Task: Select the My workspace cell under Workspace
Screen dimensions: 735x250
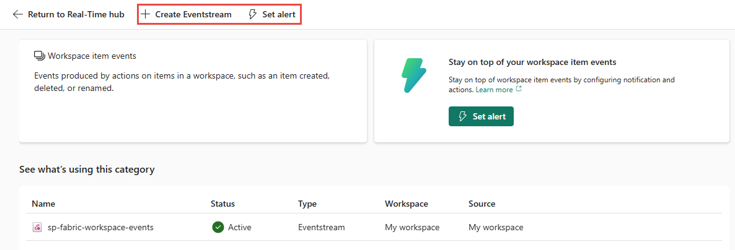Action: pos(412,227)
